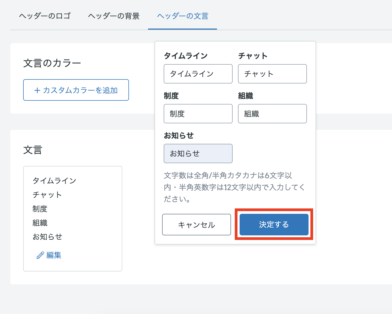This screenshot has width=392, height=314.
Task: Click チャット in the 文言 list
Action: pyautogui.click(x=47, y=195)
